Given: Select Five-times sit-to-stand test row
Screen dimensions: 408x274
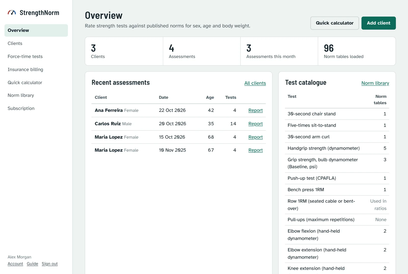Looking at the screenshot, I should 337,125.
